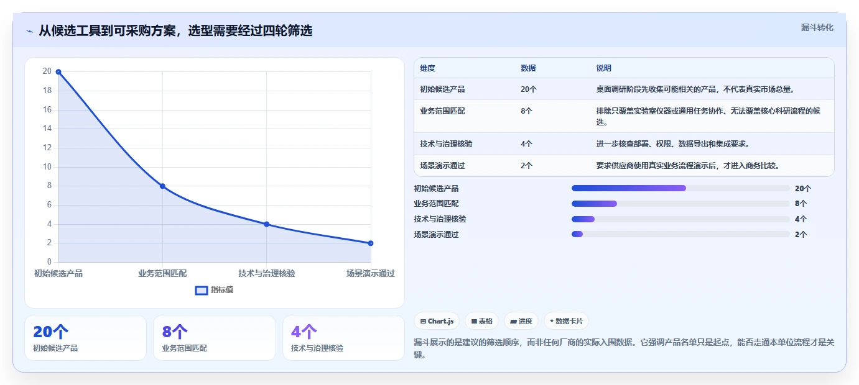
Task: Click the 2个 cell in the table
Action: tap(526, 166)
